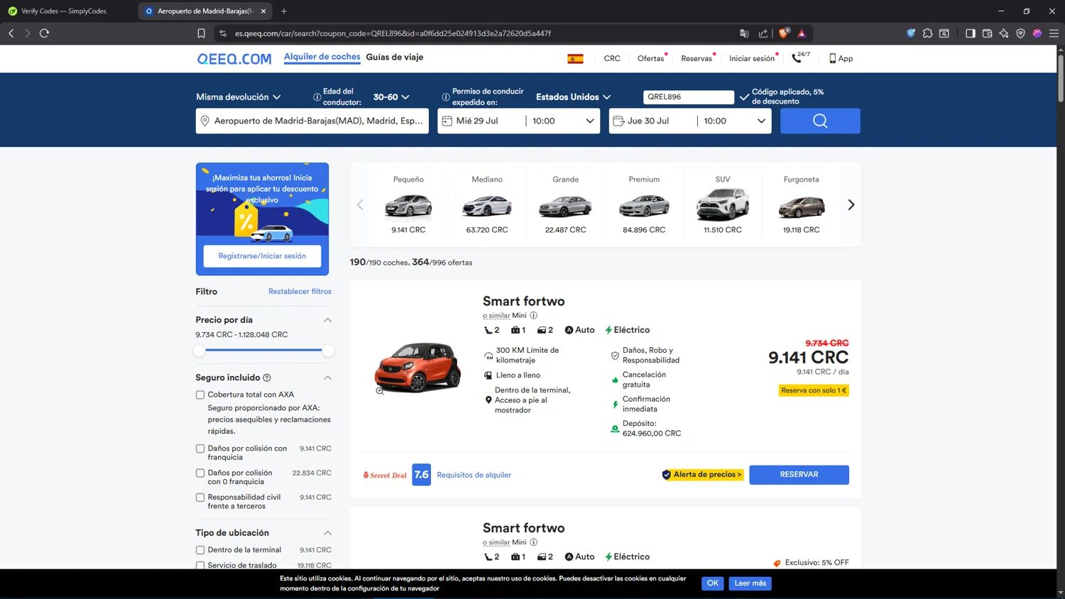Click RESERVAR for first Smart fortwo
1065x599 pixels.
click(799, 475)
